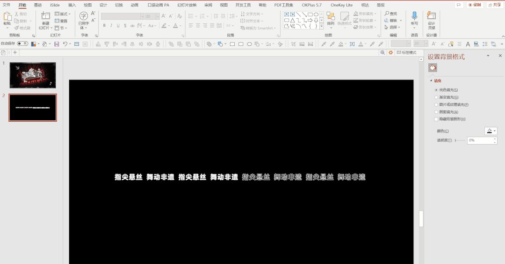The height and width of the screenshot is (264, 505).
Task: Open the 颜色 fill color picker
Action: (491, 131)
